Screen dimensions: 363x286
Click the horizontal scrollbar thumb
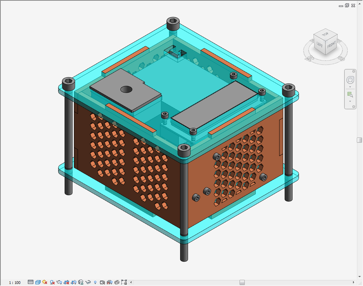[242, 282]
